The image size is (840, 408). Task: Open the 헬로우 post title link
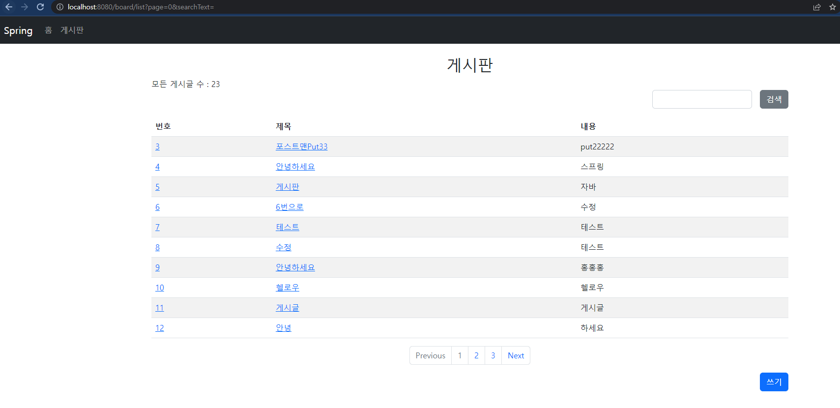(x=288, y=288)
